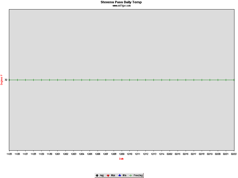Click the 02/02 date label
The image size is (238, 178).
point(170,154)
